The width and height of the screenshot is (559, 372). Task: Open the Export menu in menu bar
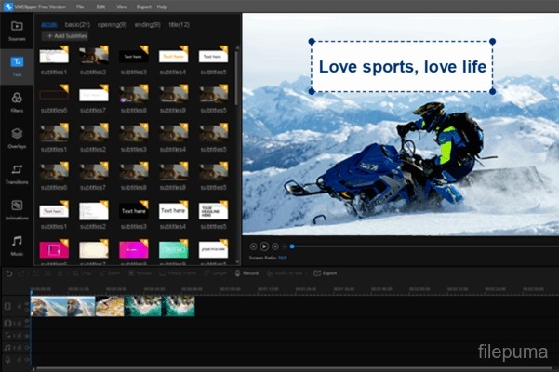pyautogui.click(x=142, y=6)
